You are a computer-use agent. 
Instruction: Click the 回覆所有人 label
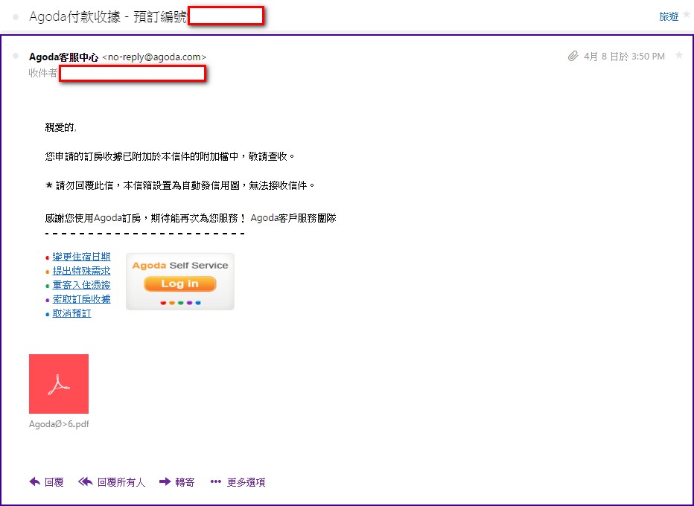pos(121,482)
